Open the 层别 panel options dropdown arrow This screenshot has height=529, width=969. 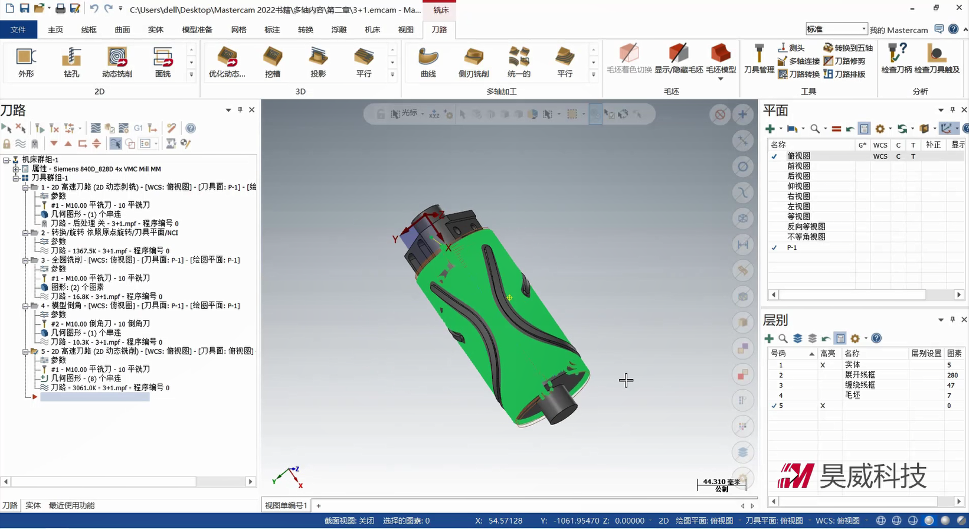click(941, 320)
